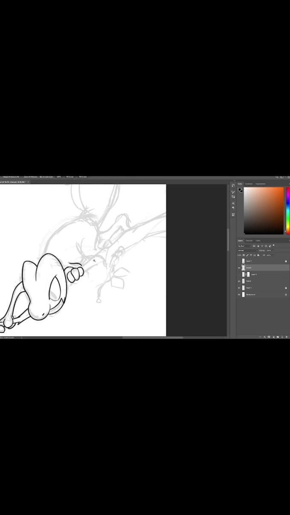Open the brush icon in collapsed panel strip
Viewport: 290px width, 515px height.
click(233, 192)
